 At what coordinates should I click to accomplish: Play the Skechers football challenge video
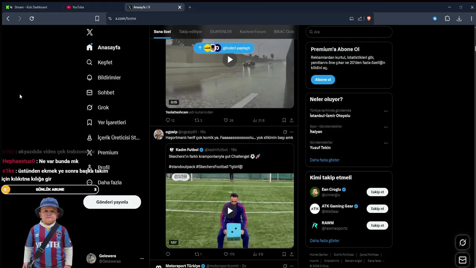pos(230,211)
